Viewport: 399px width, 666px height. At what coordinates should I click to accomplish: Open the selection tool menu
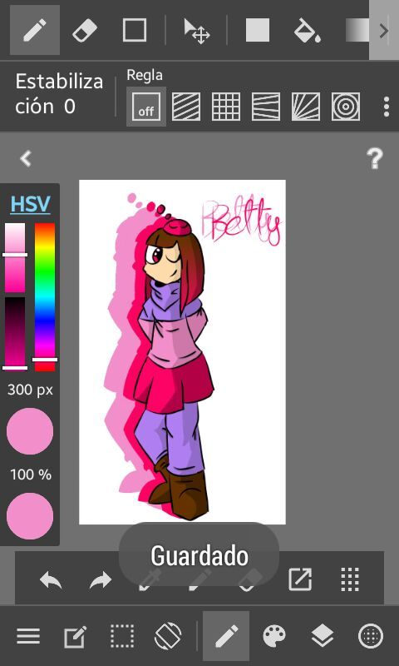coord(122,636)
